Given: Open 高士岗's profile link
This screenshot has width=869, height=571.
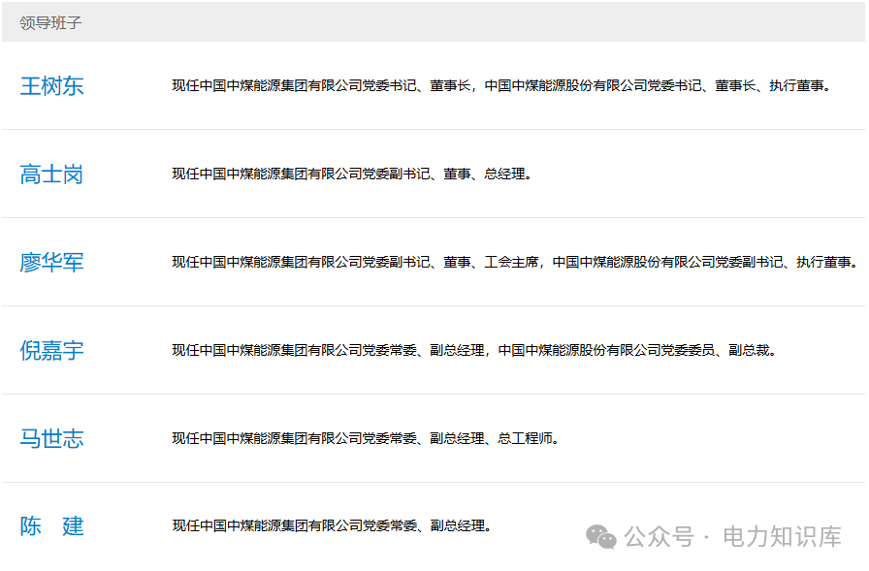Looking at the screenshot, I should [52, 174].
